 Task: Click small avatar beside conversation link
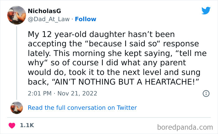tap(17, 108)
